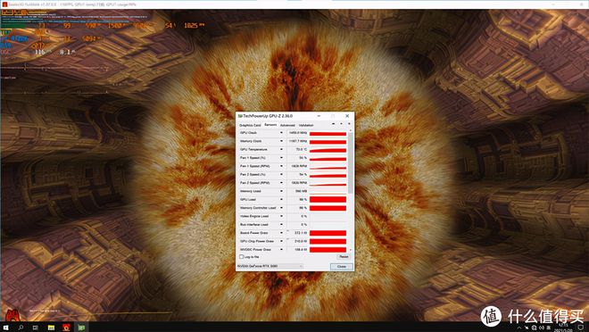
Task: Click the Close button in GPU-Z
Action: click(x=342, y=266)
